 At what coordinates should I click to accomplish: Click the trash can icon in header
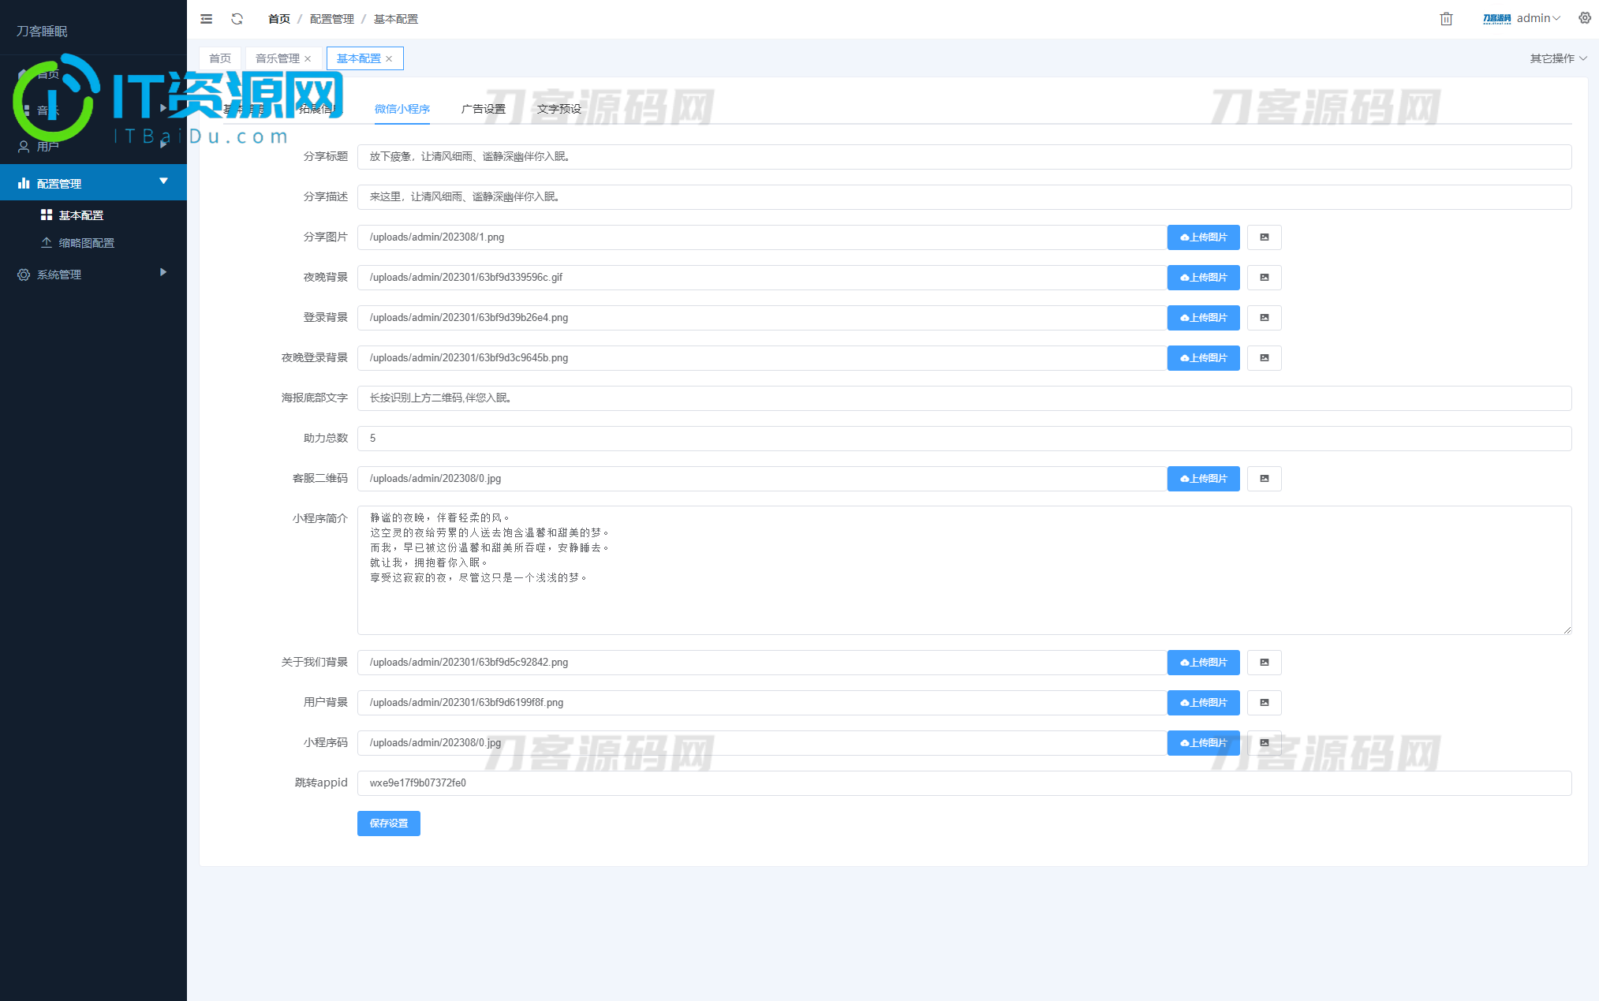point(1446,19)
